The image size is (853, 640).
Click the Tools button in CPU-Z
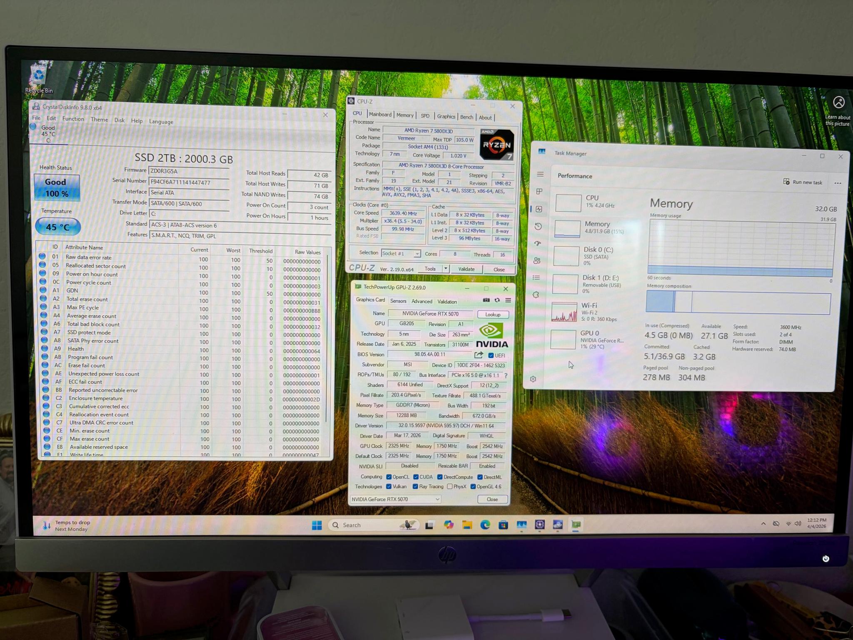point(430,269)
